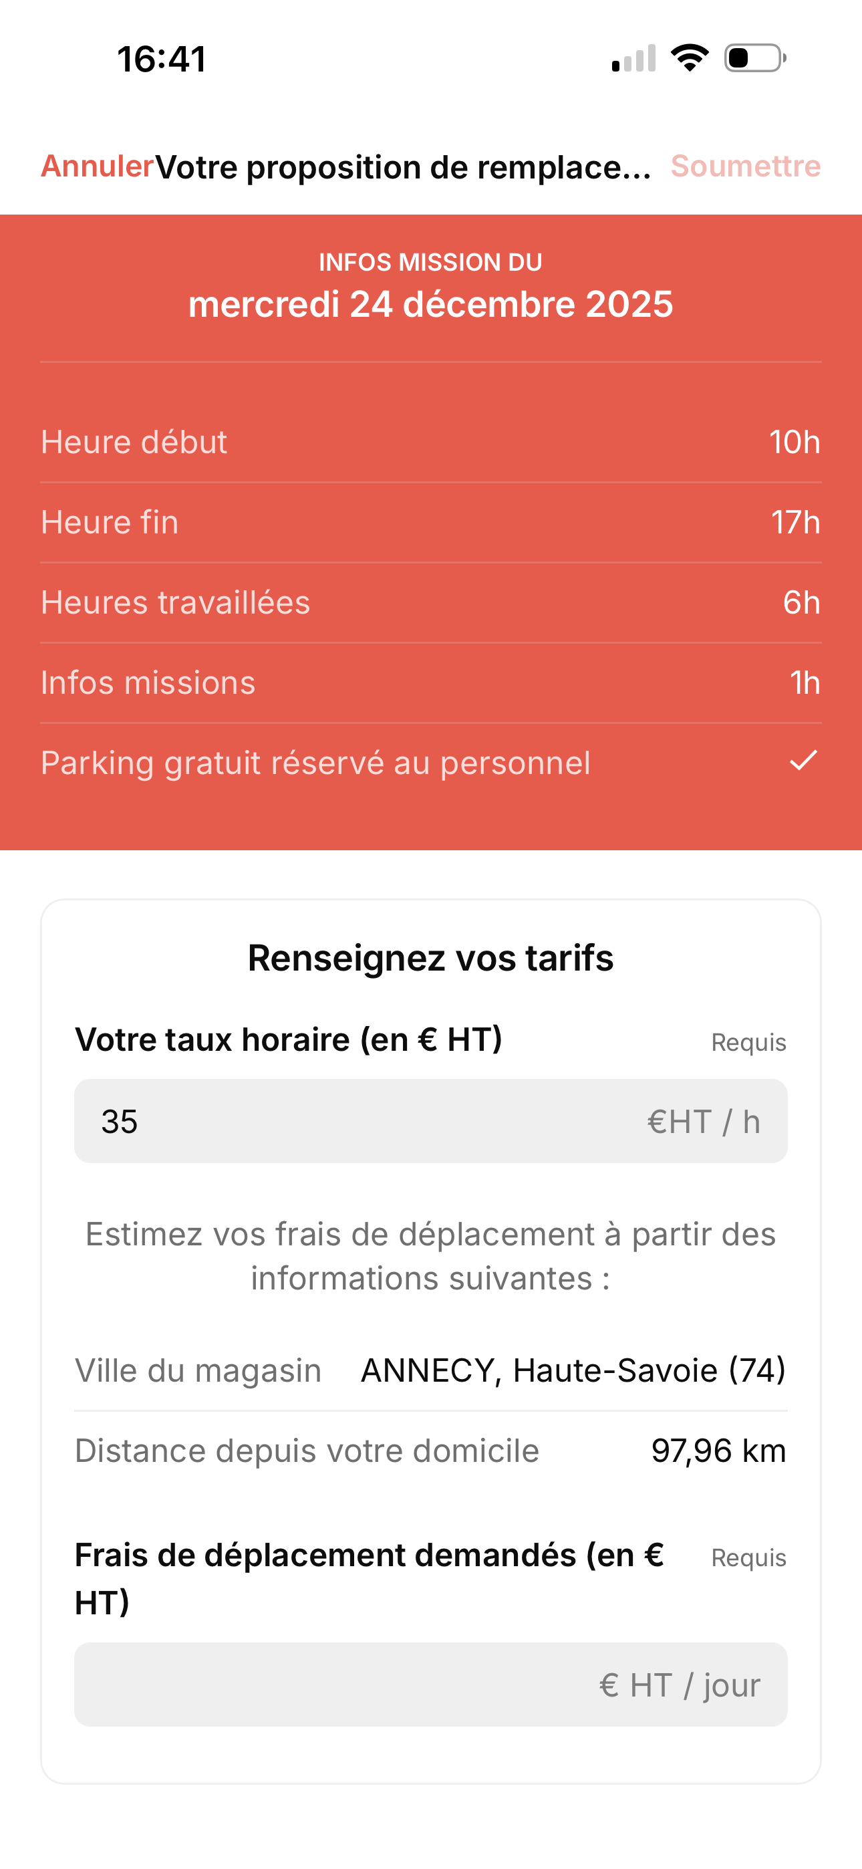862x1869 pixels.
Task: Select the Heure fin row
Action: (x=430, y=522)
